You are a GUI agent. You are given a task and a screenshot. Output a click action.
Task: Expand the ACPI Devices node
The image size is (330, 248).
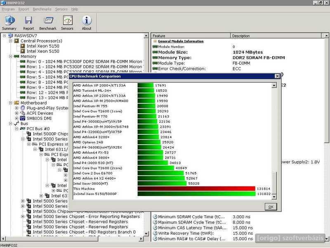16,113
